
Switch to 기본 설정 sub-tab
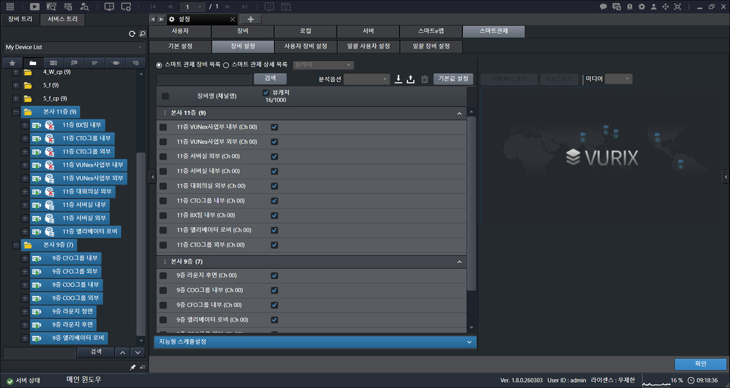(180, 46)
